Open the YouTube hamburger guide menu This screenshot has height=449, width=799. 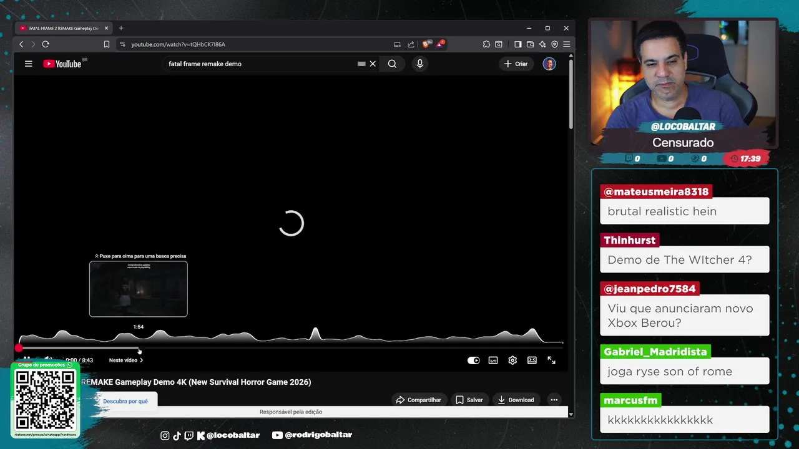(x=28, y=64)
